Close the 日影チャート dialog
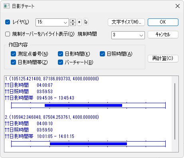The height and width of the screenshot is (158, 184). (x=178, y=6)
